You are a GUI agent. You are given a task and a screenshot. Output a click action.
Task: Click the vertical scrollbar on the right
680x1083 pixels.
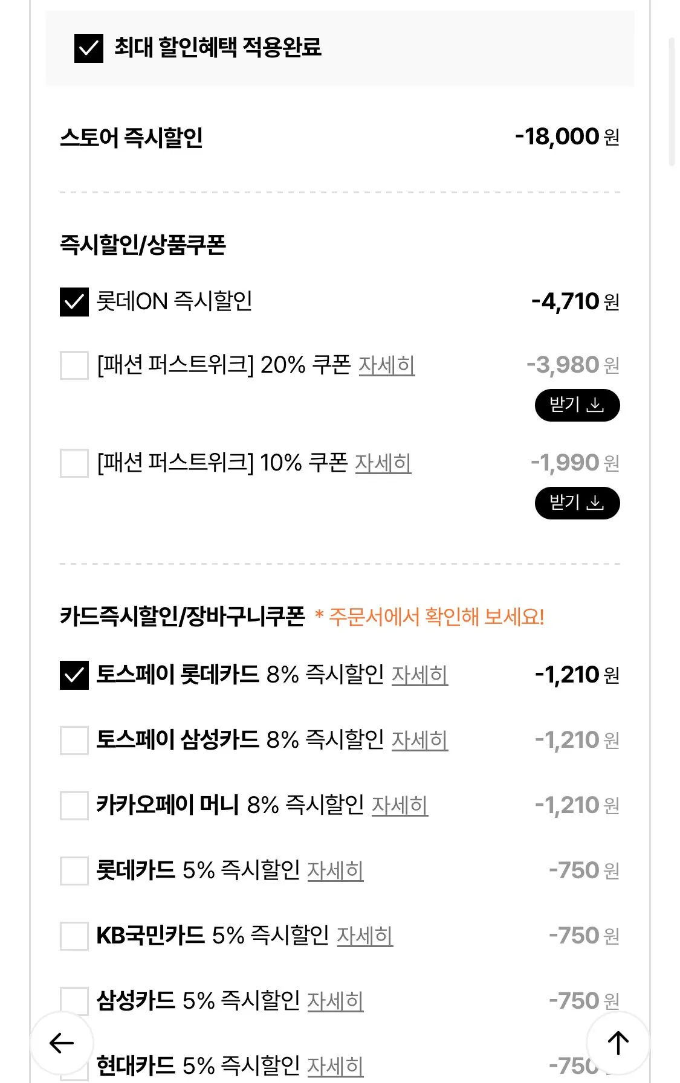coord(671,101)
